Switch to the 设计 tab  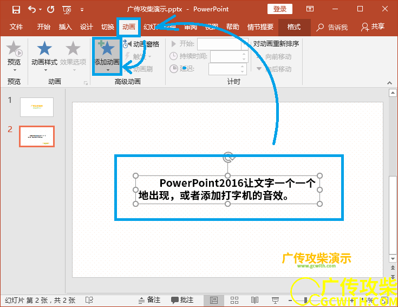(x=86, y=27)
